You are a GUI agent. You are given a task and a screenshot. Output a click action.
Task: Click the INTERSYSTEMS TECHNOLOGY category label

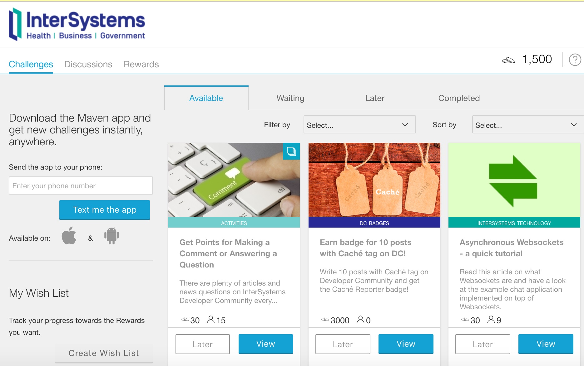[x=514, y=223]
